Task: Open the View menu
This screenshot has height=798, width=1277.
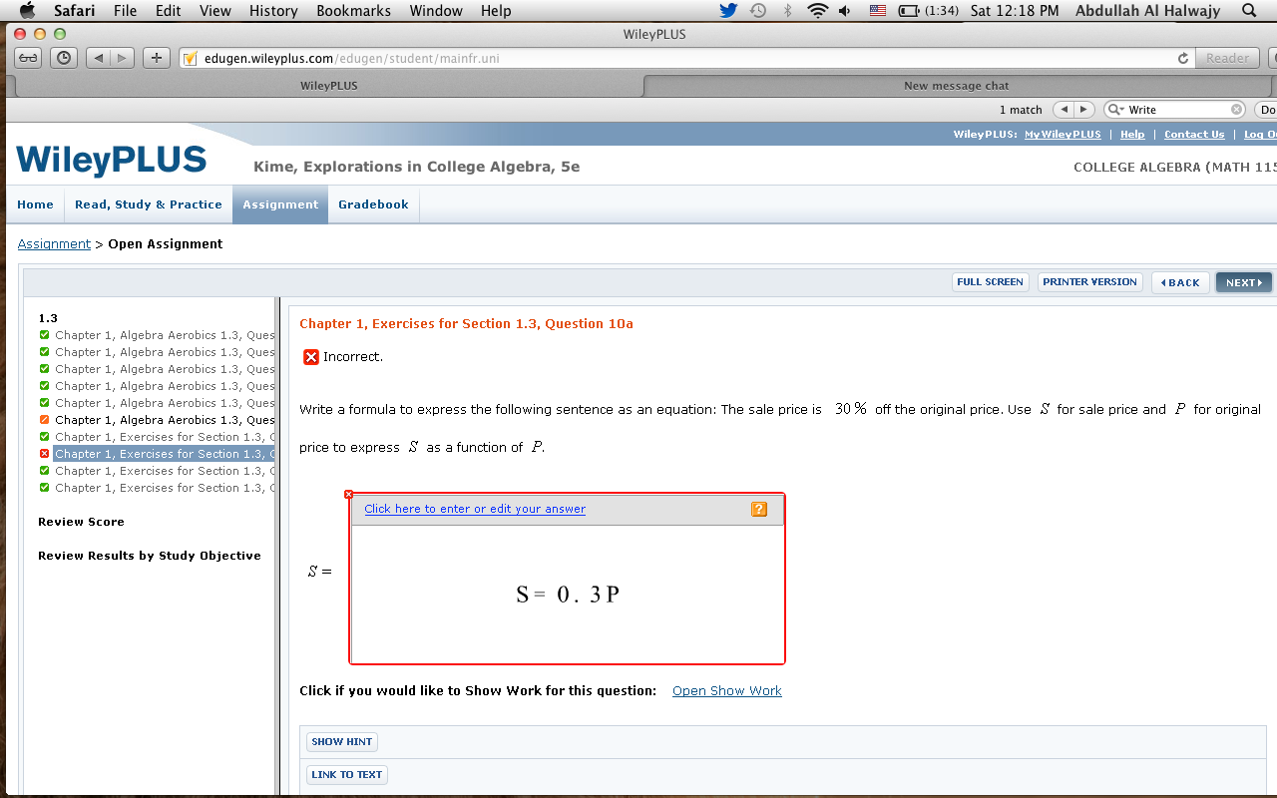Action: click(215, 11)
